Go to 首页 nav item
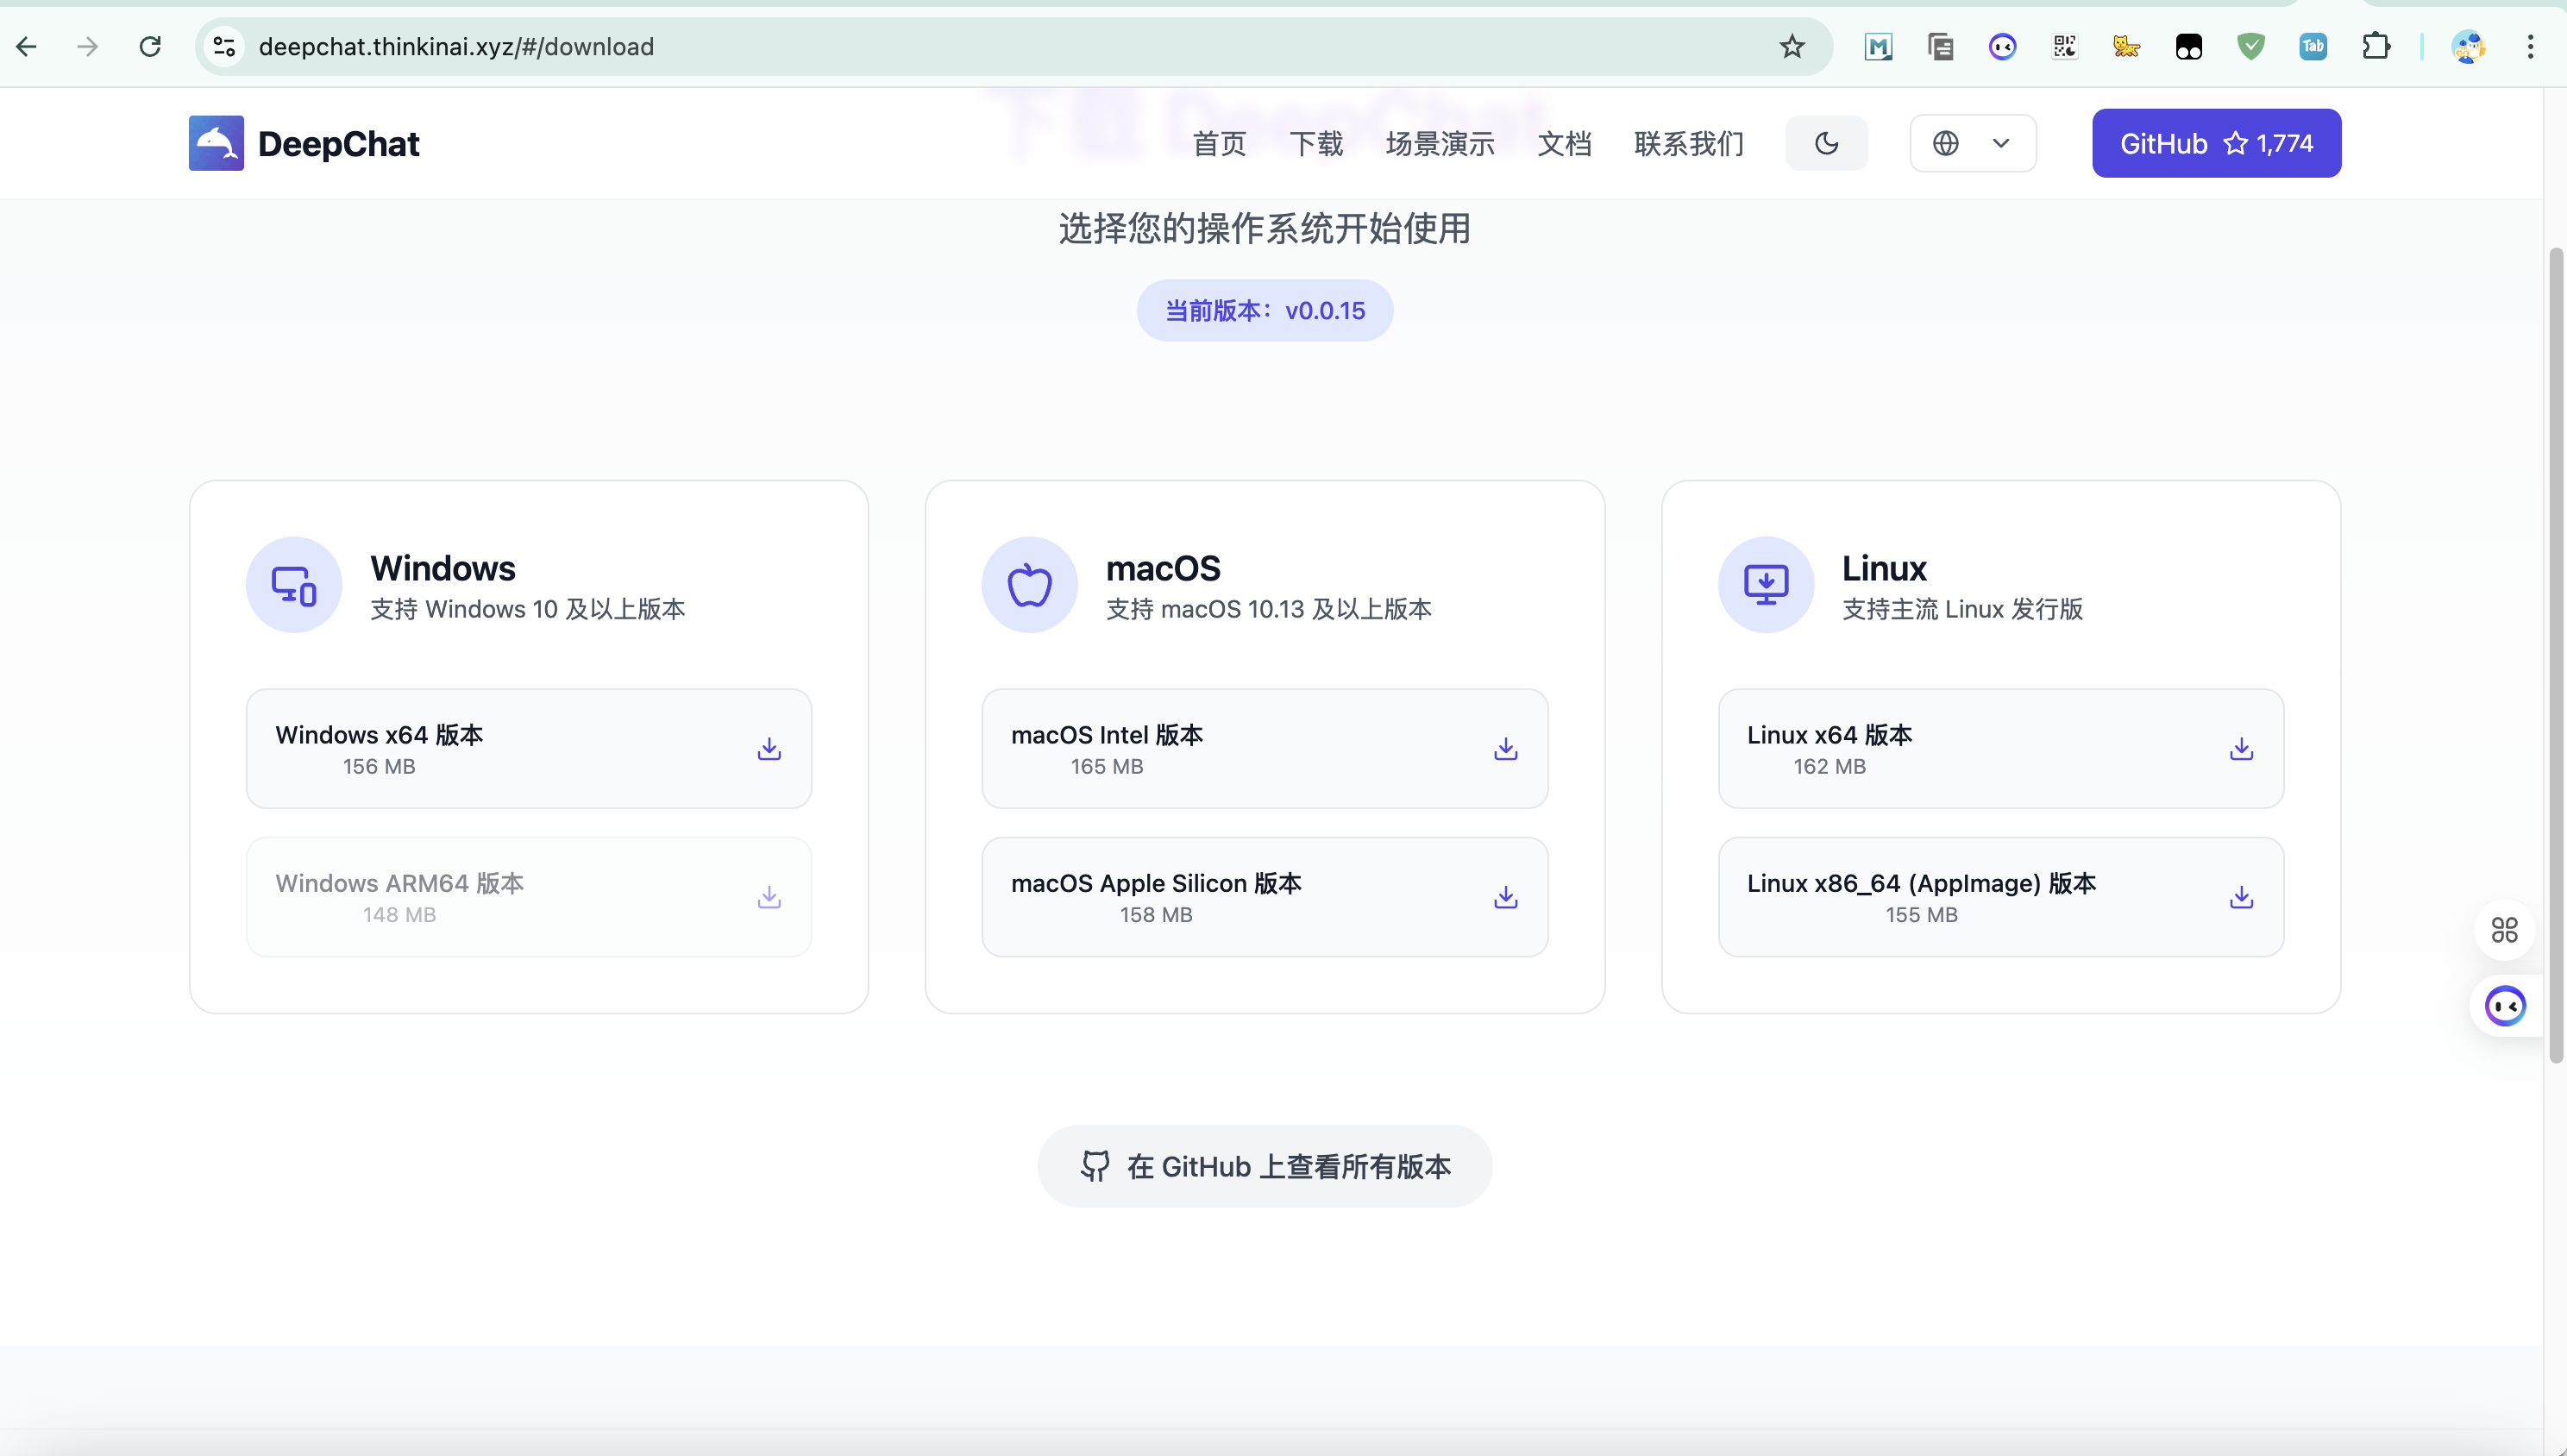This screenshot has width=2567, height=1456. (x=1219, y=144)
